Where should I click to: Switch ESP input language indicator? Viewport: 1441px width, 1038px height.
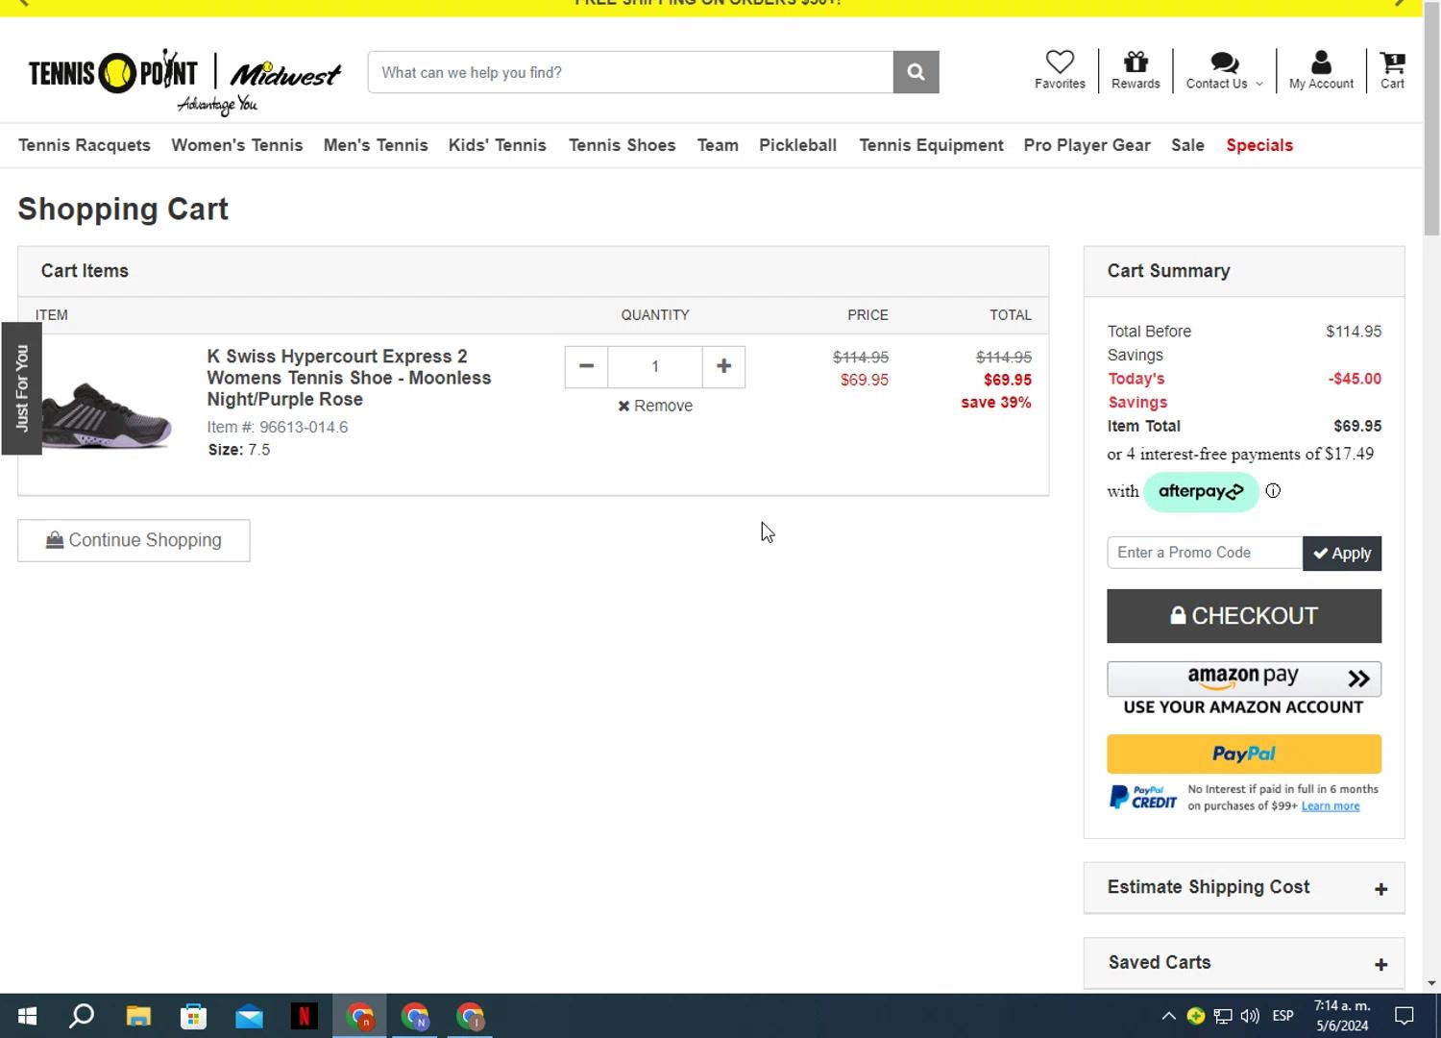coord(1282,1016)
